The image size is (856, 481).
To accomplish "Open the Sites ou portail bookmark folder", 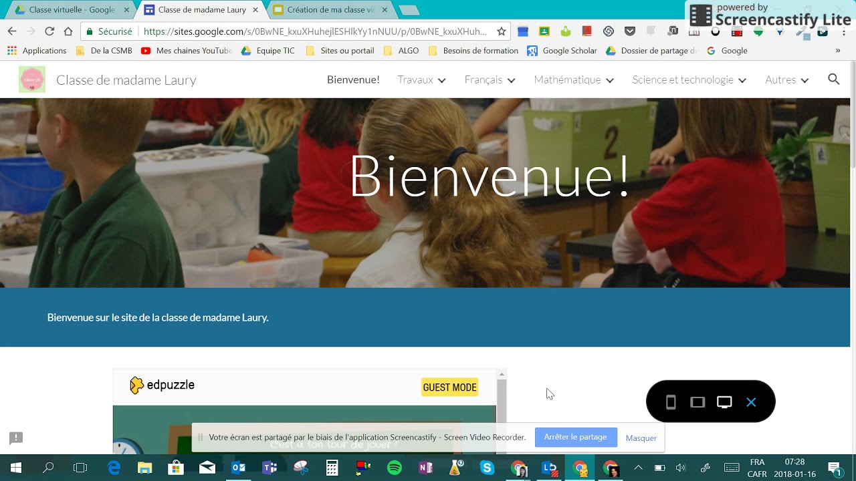I will 340,51.
